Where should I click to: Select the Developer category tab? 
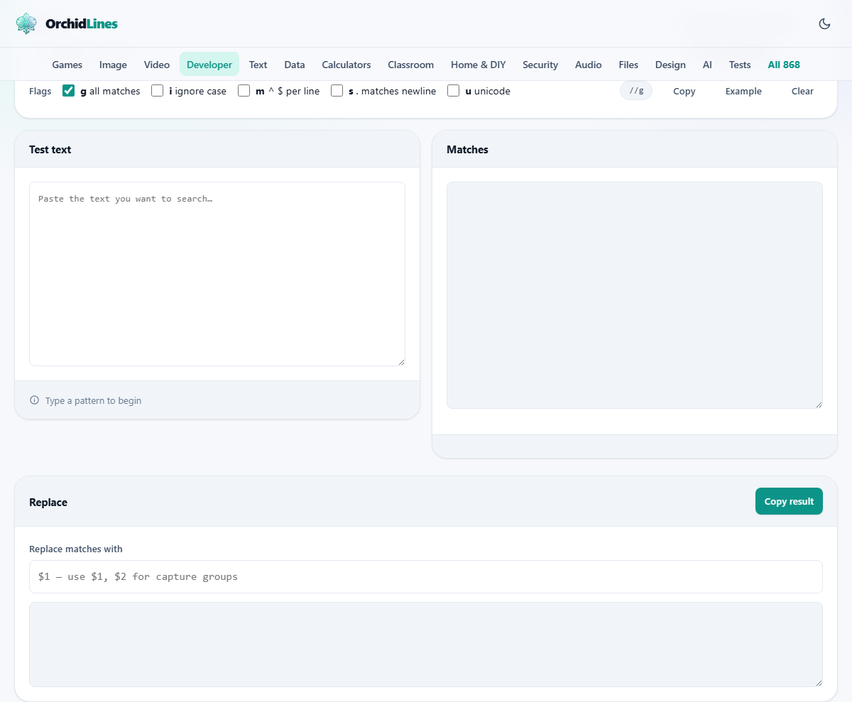209,65
